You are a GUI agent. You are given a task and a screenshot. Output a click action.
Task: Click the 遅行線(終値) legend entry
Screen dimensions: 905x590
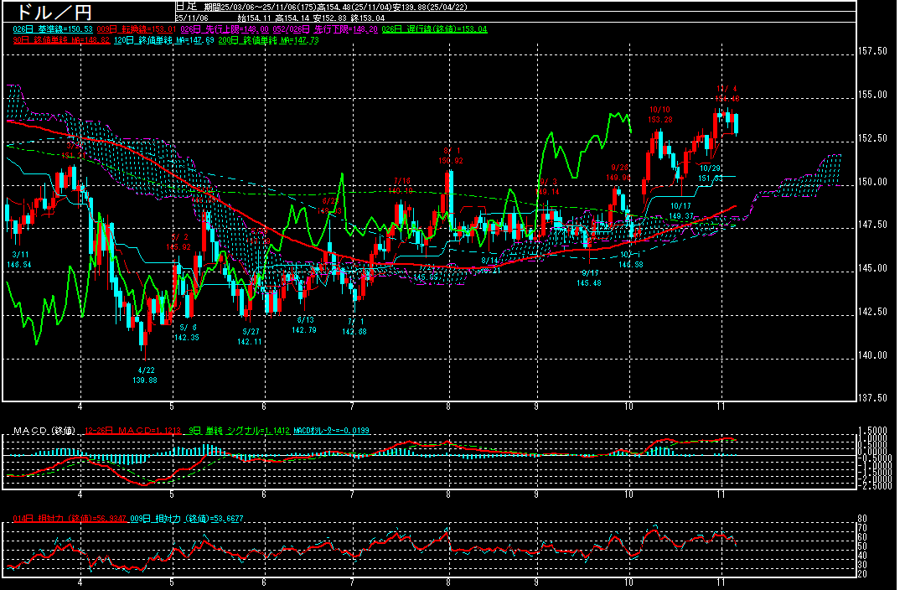(434, 28)
